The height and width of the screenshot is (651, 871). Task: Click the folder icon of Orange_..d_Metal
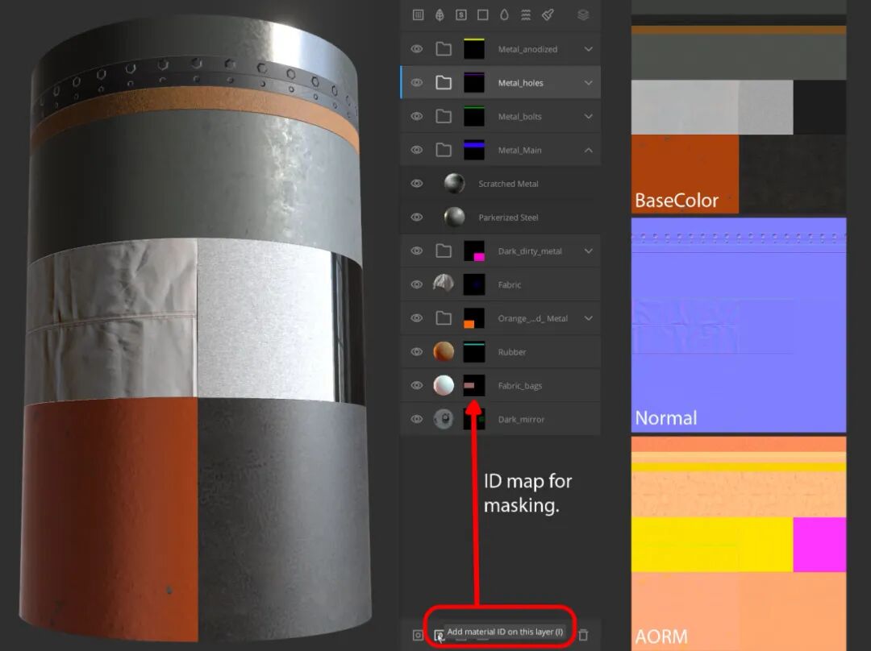[444, 318]
